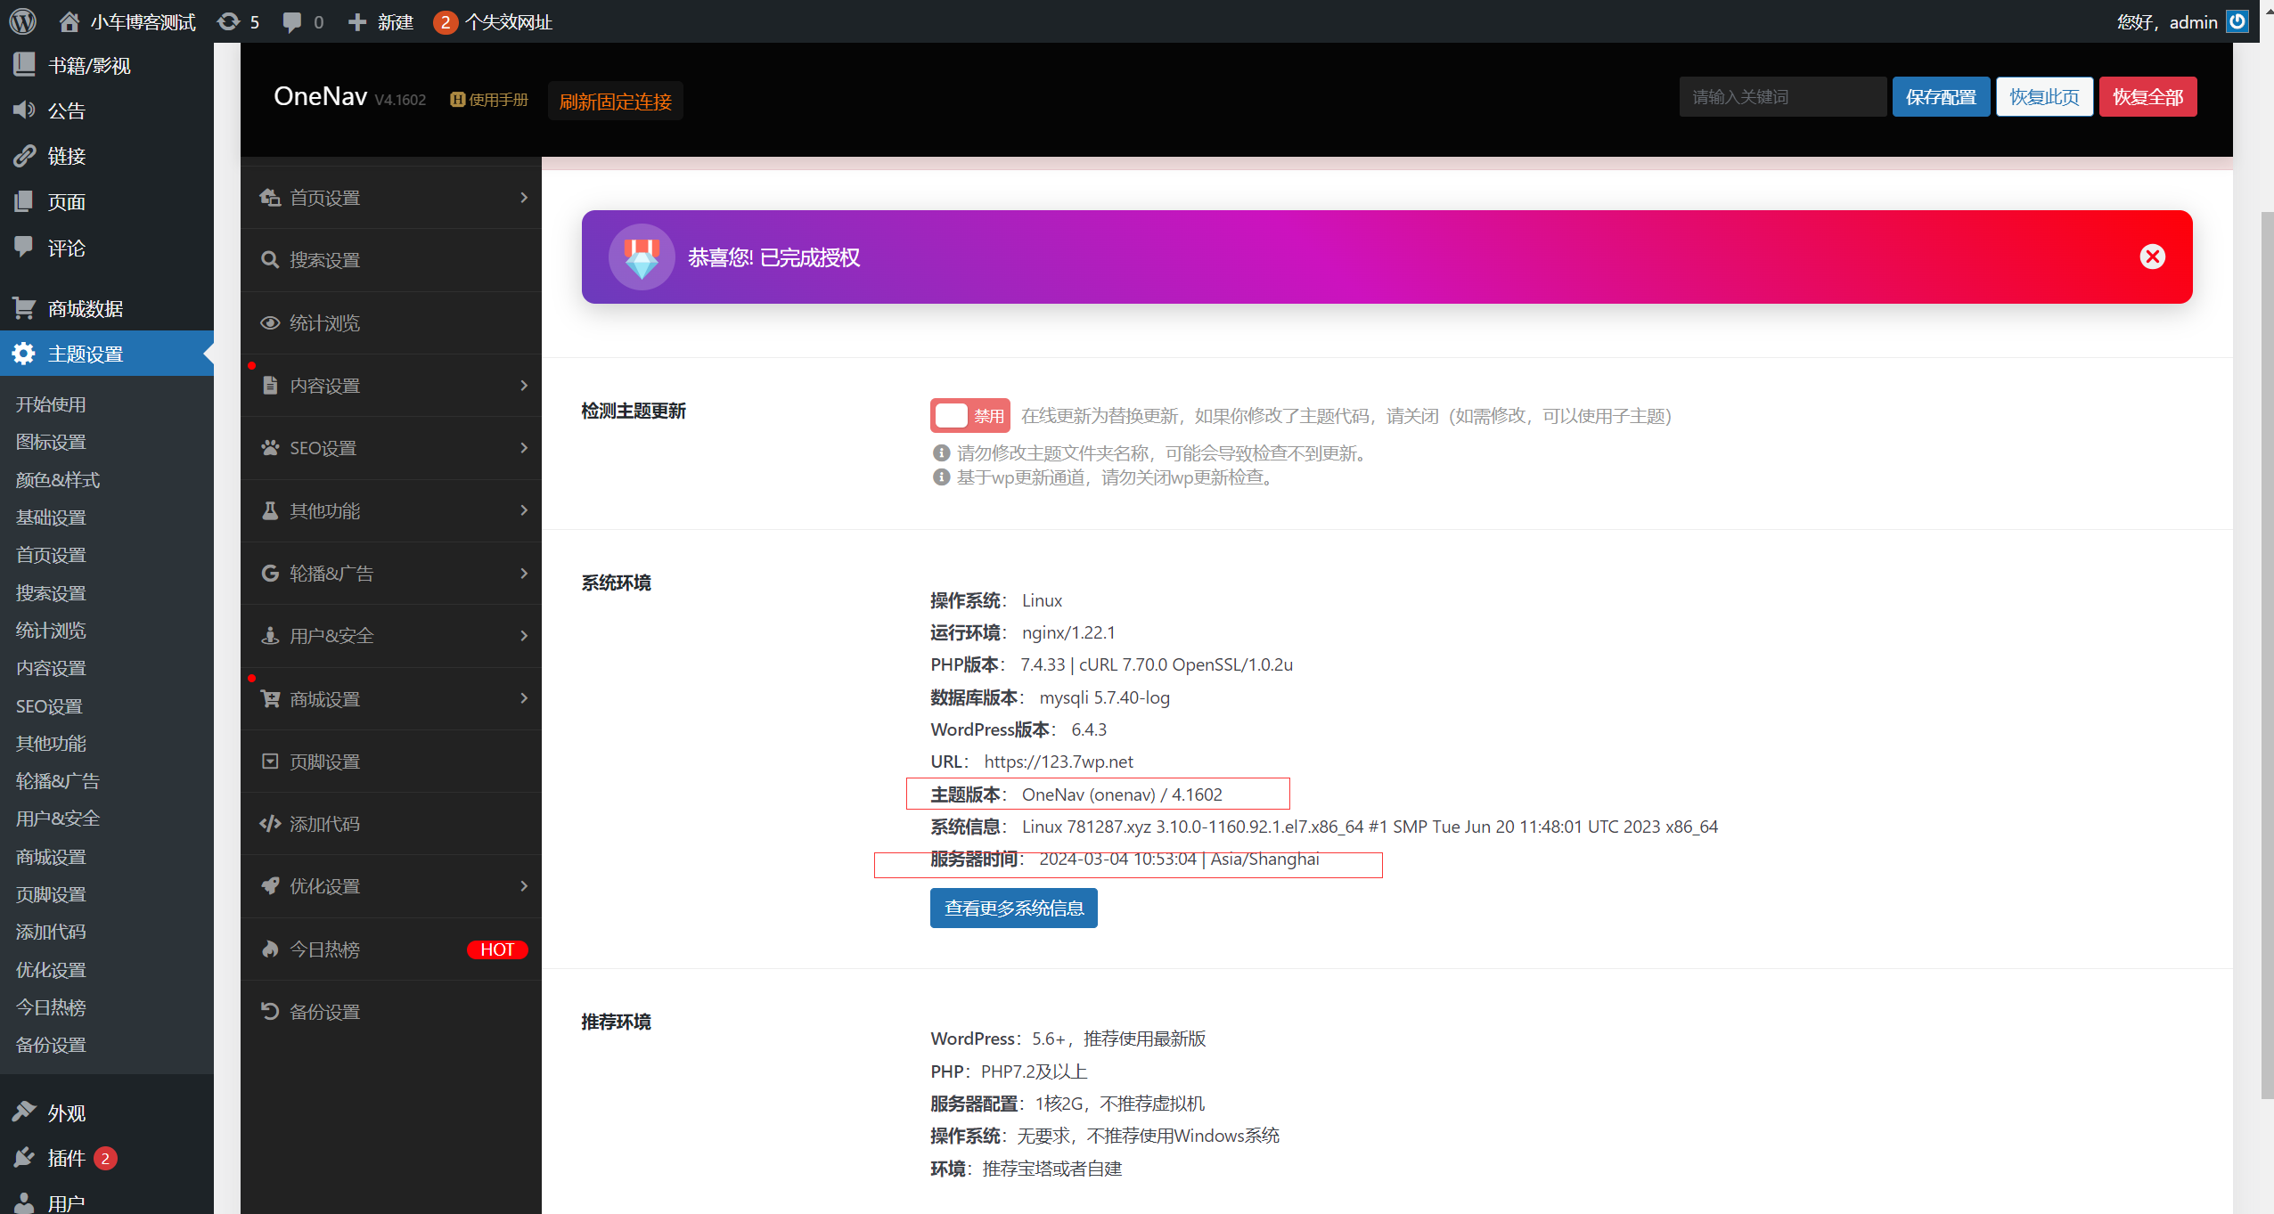Close the 已完成授权 banner
2274x1214 pixels.
pyautogui.click(x=2153, y=257)
